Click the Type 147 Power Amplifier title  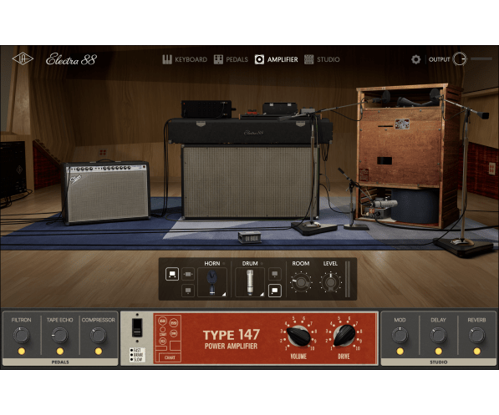[x=232, y=339]
